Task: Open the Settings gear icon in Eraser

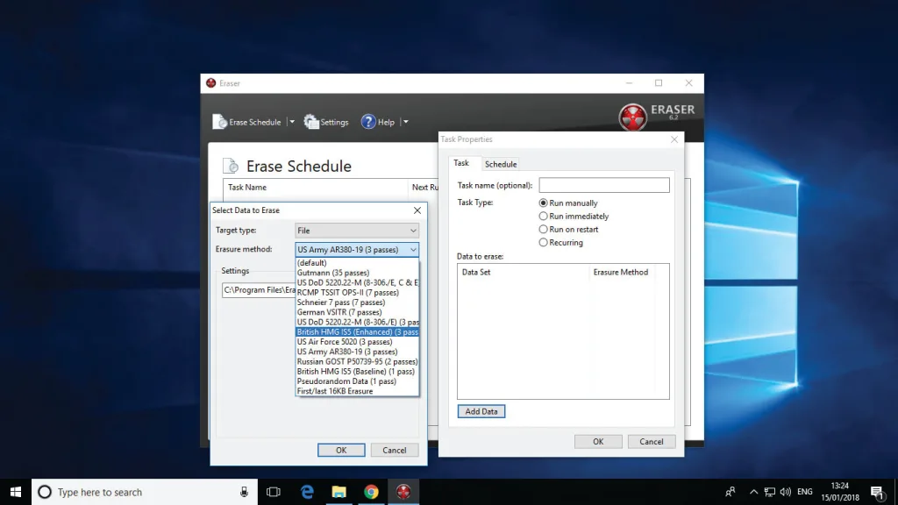Action: click(311, 121)
